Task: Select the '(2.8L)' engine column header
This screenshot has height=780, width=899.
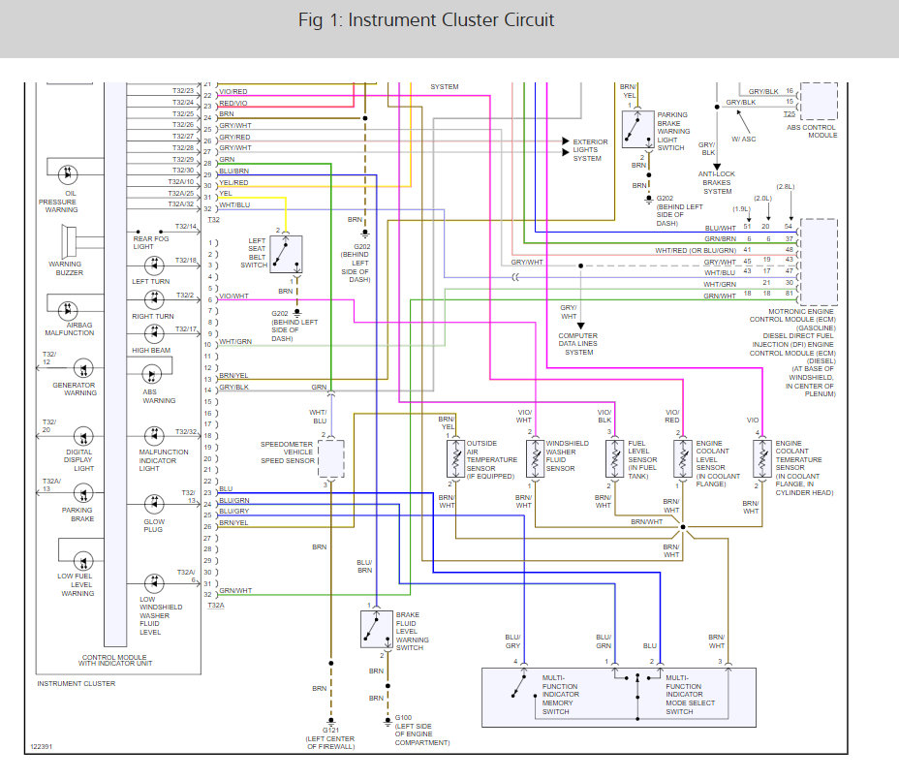Action: 786,186
